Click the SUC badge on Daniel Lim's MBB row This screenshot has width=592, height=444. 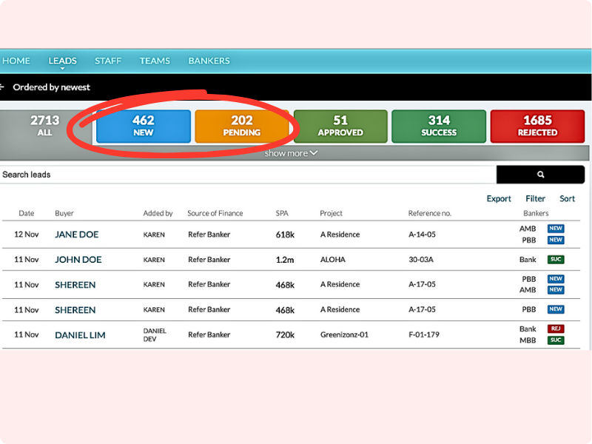(555, 340)
